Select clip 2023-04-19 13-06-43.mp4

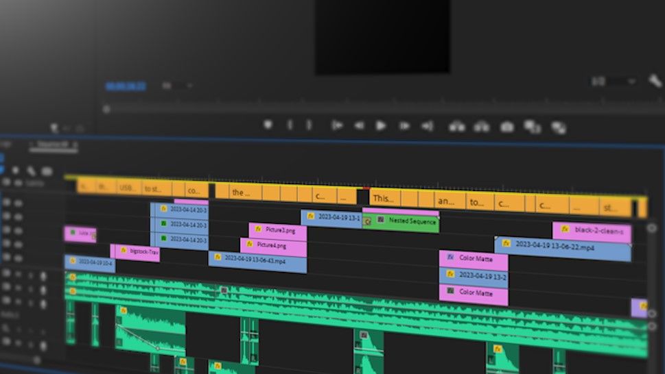(x=257, y=262)
